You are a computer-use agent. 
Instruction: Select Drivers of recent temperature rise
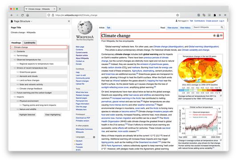[39, 68]
